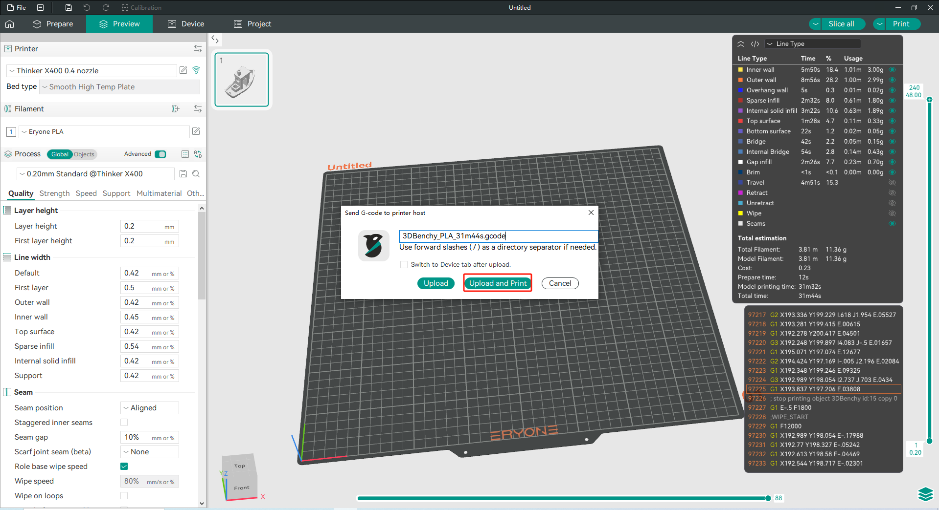939x510 pixels.
Task: Close the Send G-code dialog
Action: coord(591,212)
